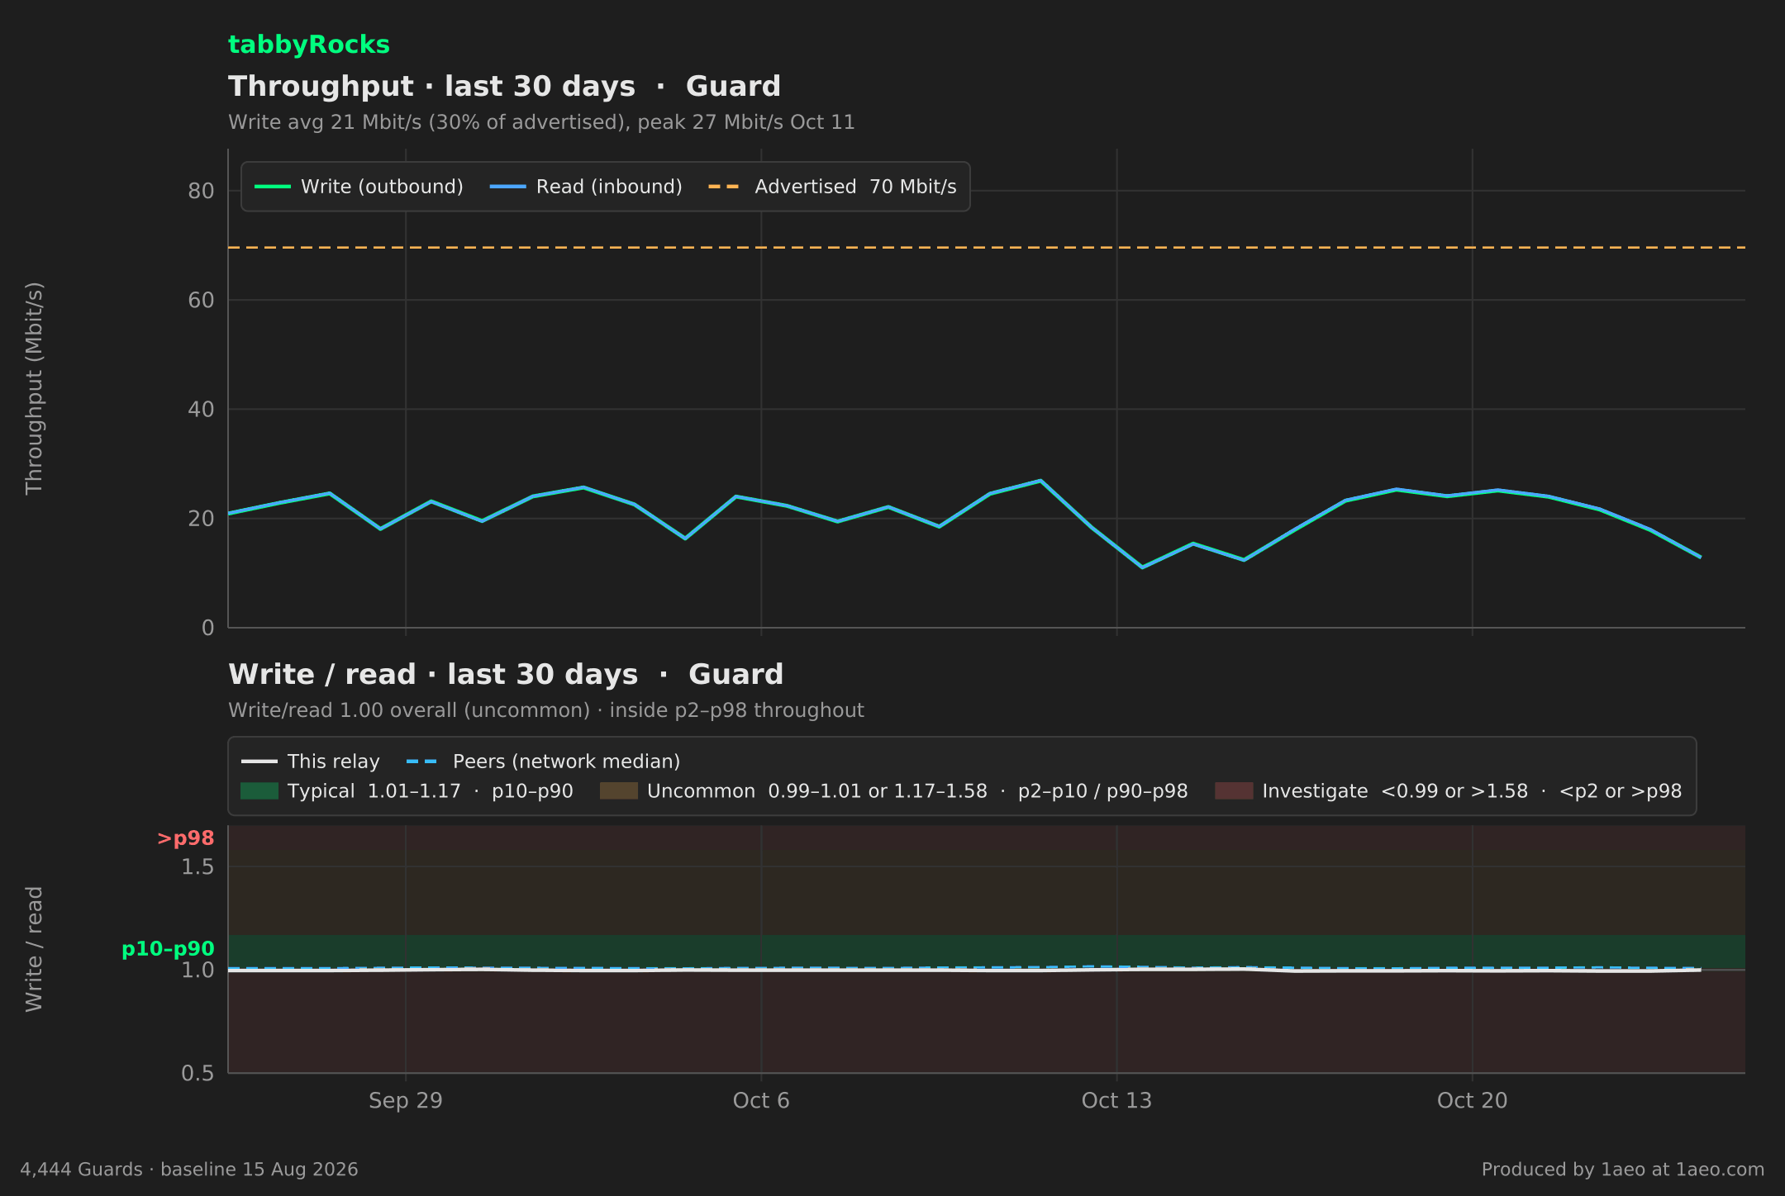Image resolution: width=1785 pixels, height=1196 pixels.
Task: Click the green Write legend line swatch
Action: click(x=273, y=187)
